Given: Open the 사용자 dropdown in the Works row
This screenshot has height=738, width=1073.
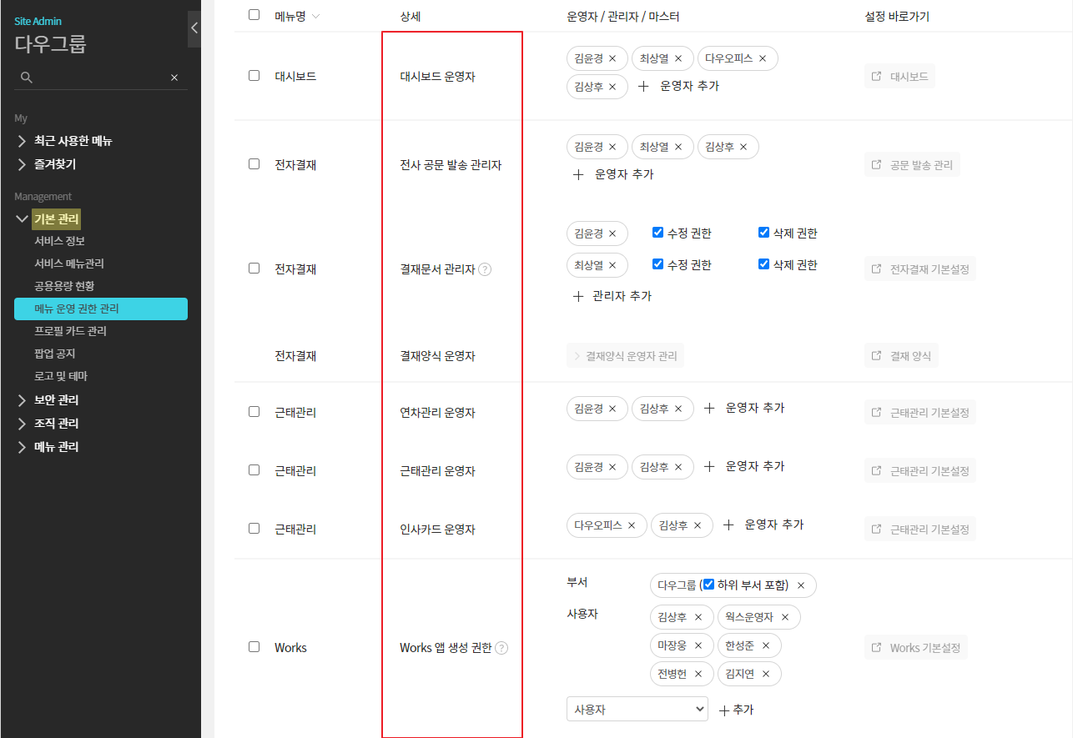Looking at the screenshot, I should click(x=637, y=709).
